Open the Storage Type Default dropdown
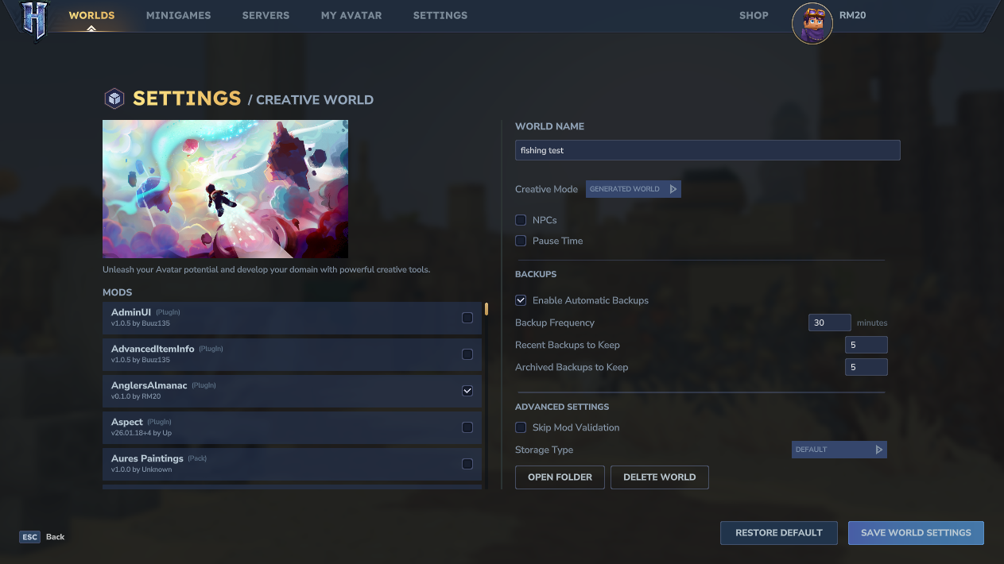The width and height of the screenshot is (1004, 564). pos(839,450)
